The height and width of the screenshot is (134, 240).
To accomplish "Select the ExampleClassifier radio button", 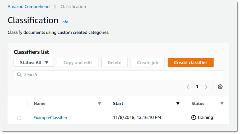I will tap(19, 118).
